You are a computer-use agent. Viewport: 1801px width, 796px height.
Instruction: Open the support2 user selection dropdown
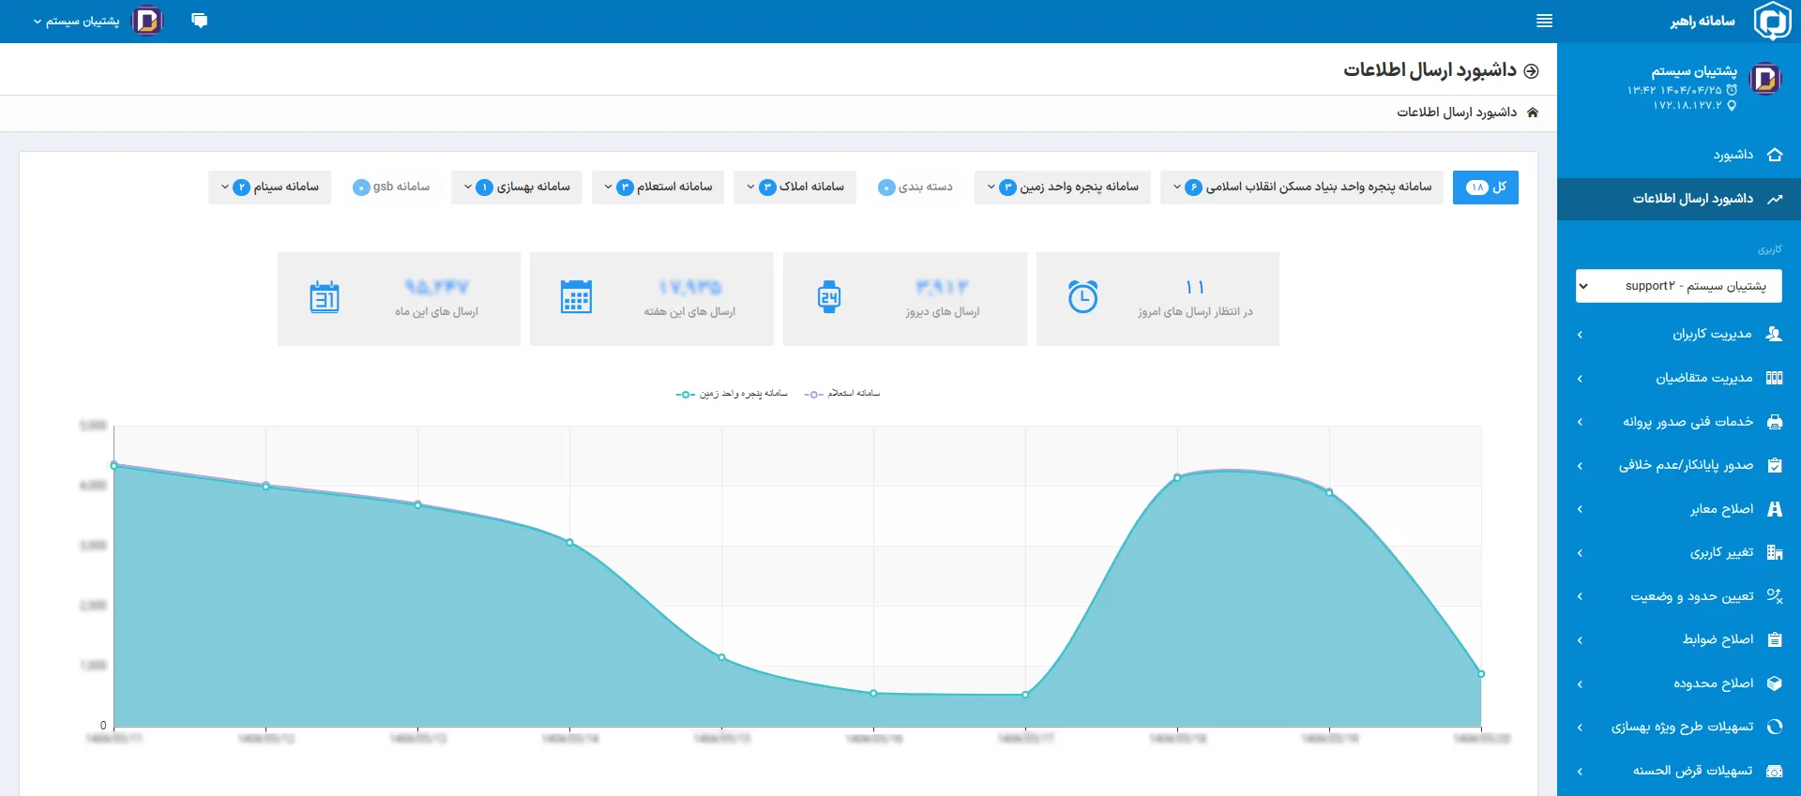(1678, 286)
